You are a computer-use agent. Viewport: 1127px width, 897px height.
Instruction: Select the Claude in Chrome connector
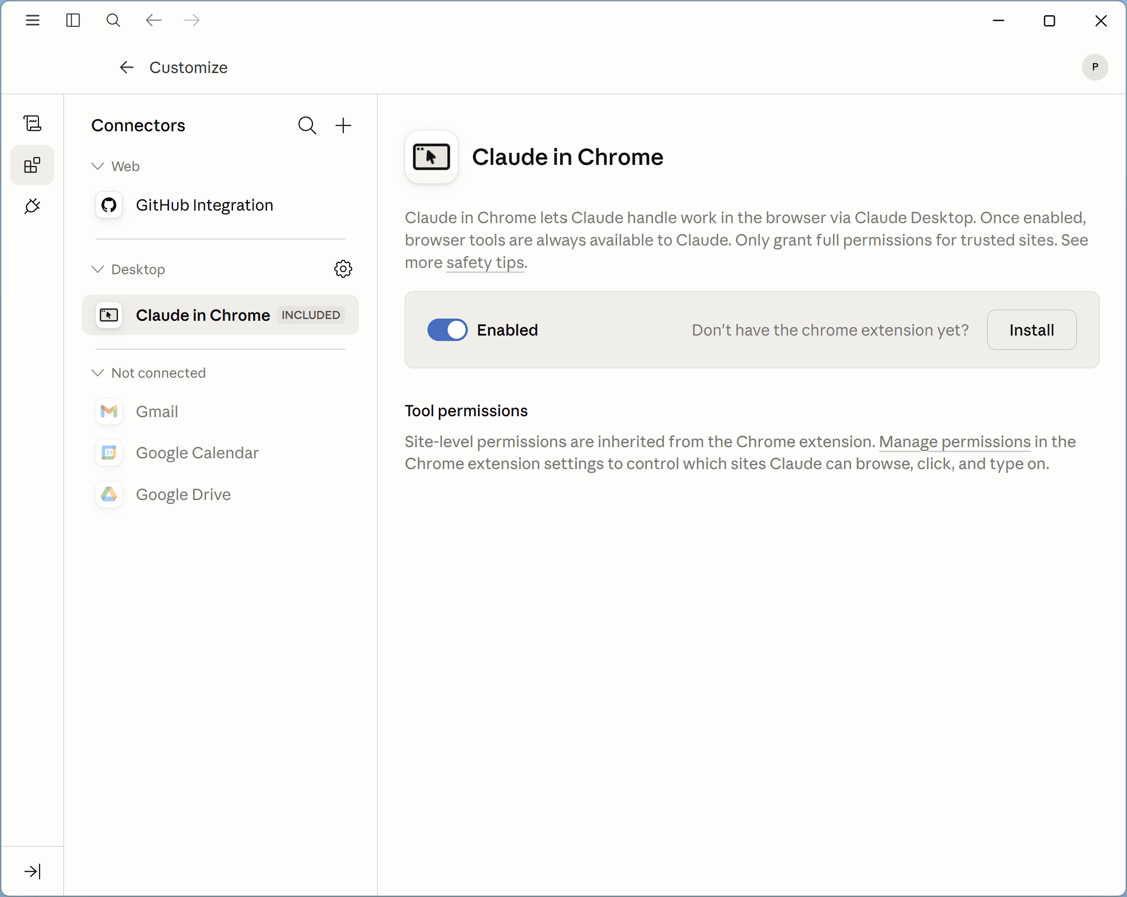[x=220, y=315]
